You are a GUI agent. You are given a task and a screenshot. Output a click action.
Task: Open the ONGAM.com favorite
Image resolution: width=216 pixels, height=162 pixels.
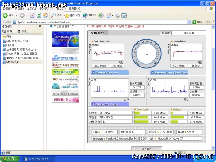point(19,50)
